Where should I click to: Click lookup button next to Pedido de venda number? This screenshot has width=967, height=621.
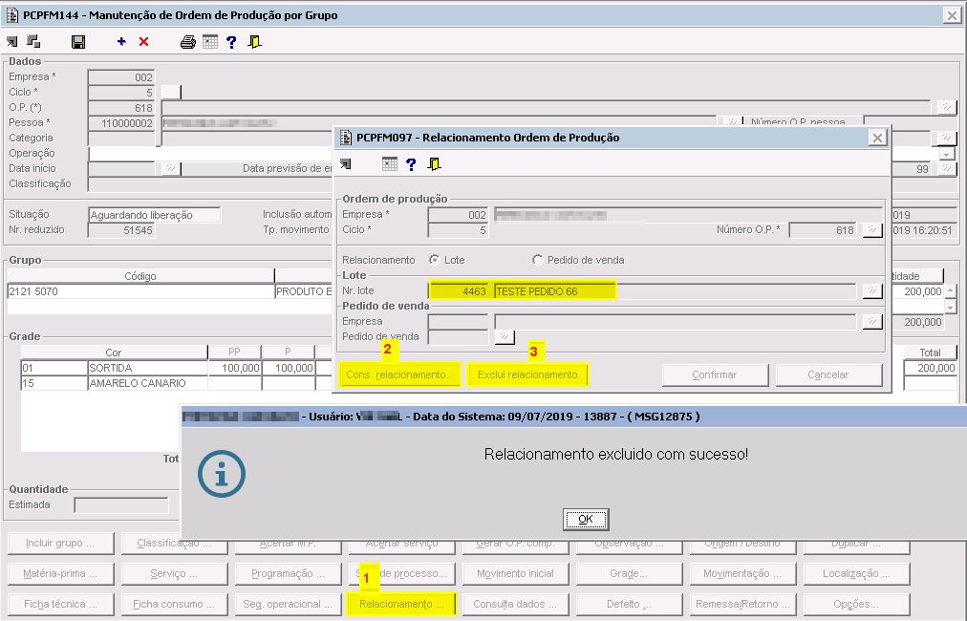(x=505, y=336)
